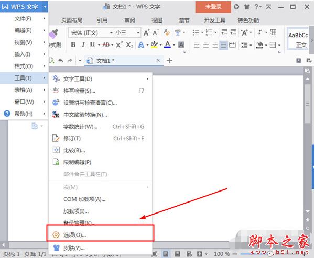Toggle Bold formatting
This screenshot has width=315, height=258.
coord(73,44)
